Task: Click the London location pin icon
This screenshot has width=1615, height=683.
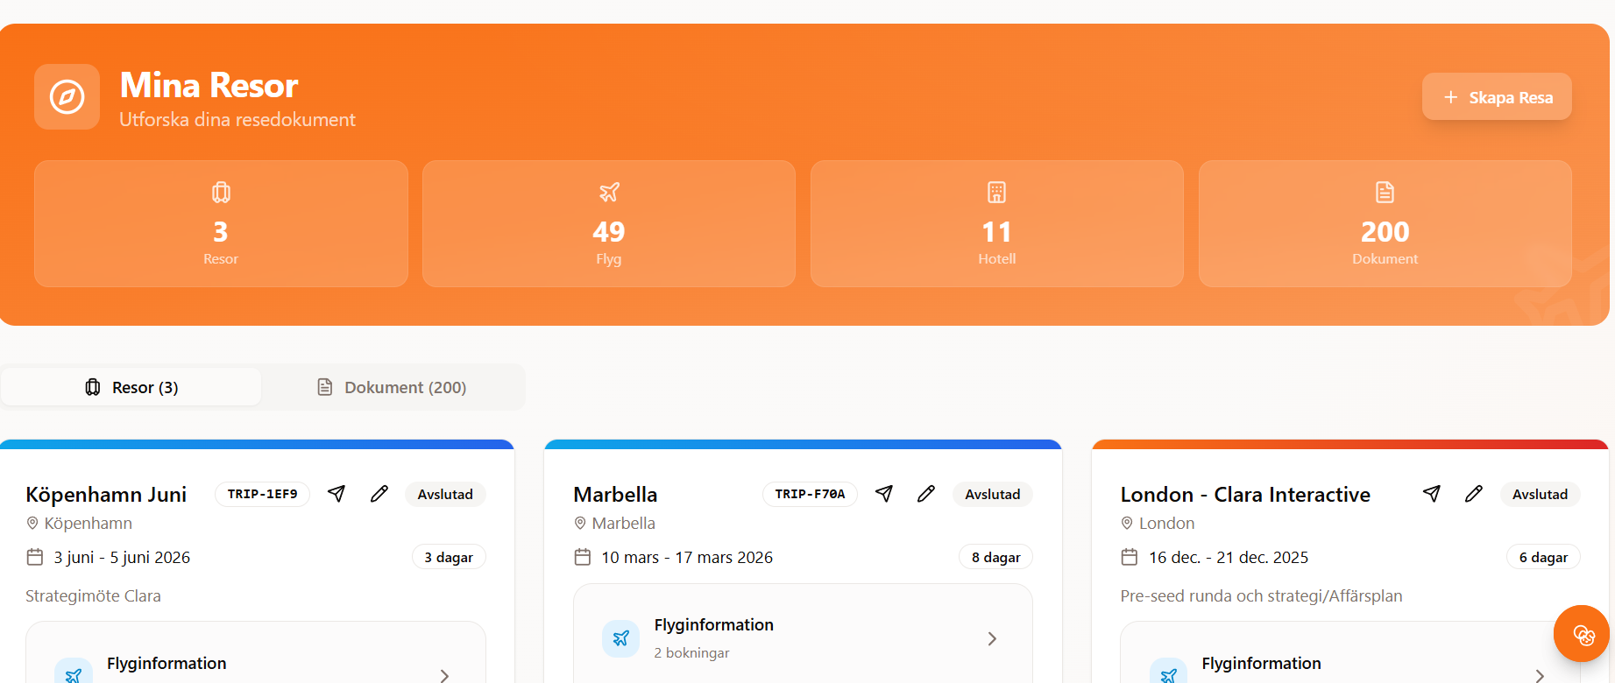Action: pyautogui.click(x=1128, y=523)
